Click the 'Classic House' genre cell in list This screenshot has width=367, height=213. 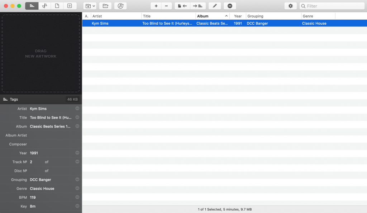click(x=314, y=23)
